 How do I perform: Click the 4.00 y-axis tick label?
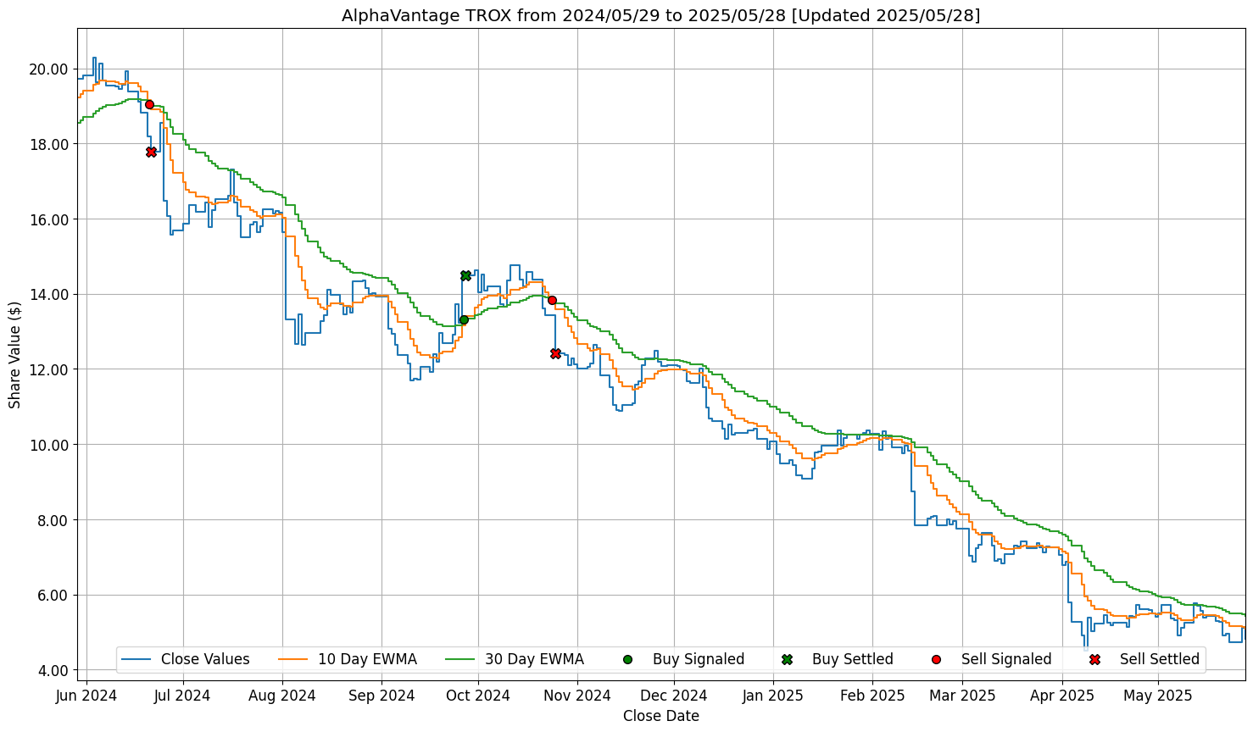(x=53, y=670)
